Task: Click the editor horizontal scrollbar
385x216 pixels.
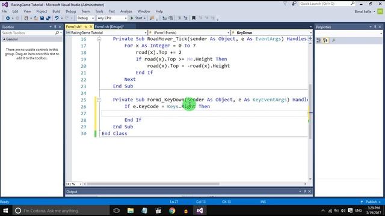Action: (153, 184)
